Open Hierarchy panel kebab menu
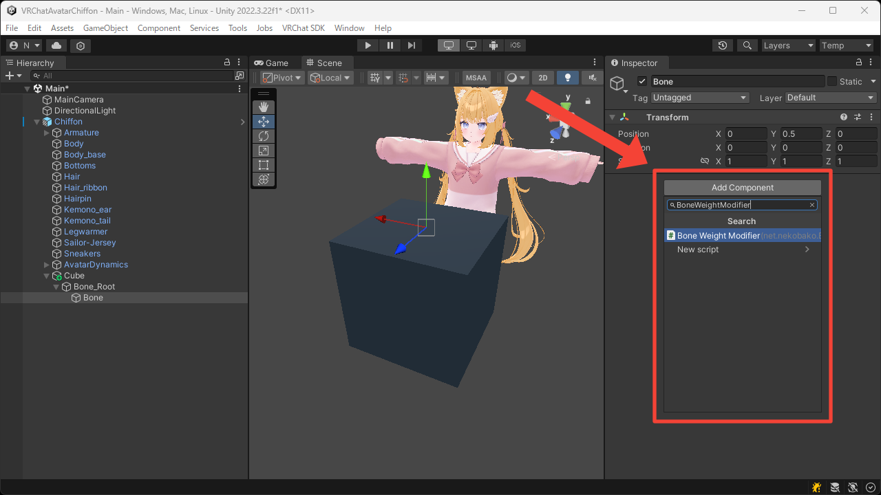881x495 pixels. click(239, 63)
